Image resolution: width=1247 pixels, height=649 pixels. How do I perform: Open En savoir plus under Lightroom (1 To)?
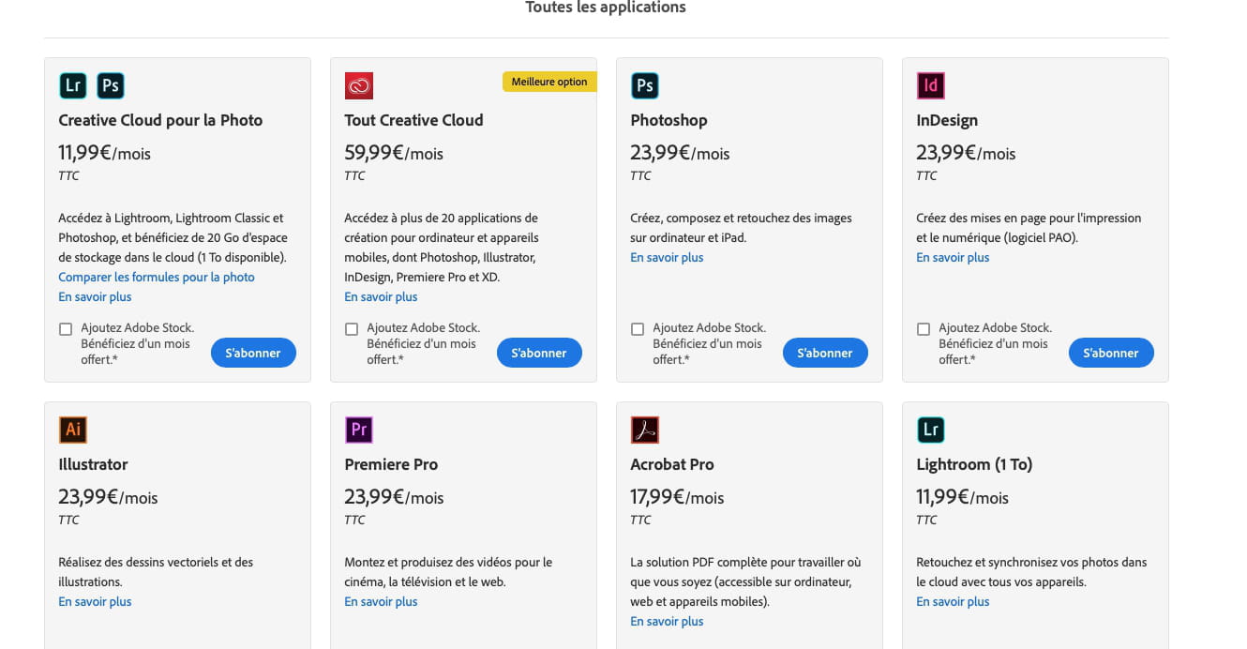point(953,601)
